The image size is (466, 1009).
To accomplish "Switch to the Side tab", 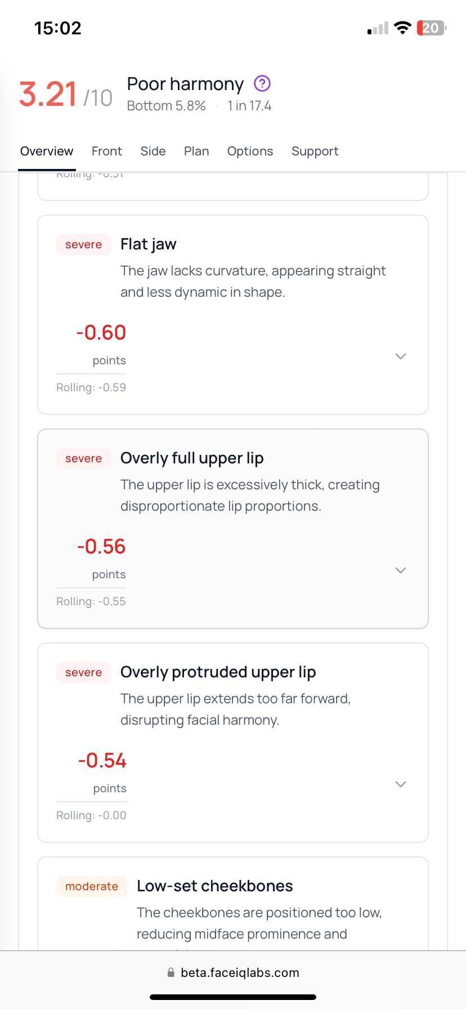I will coord(153,151).
